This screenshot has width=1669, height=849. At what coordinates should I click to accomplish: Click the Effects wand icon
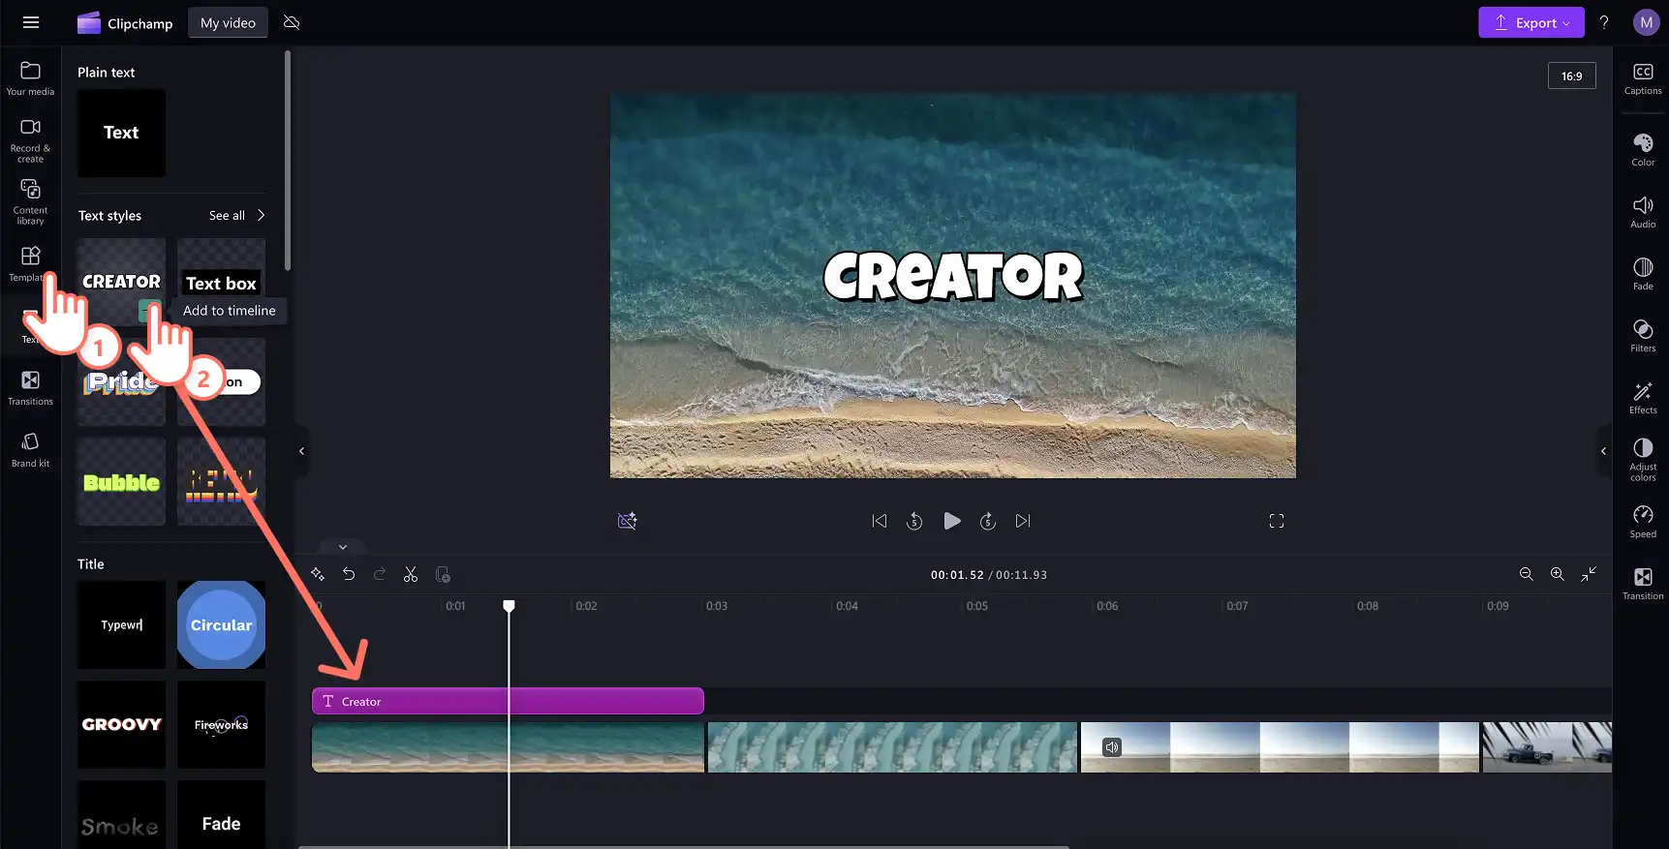click(1643, 397)
